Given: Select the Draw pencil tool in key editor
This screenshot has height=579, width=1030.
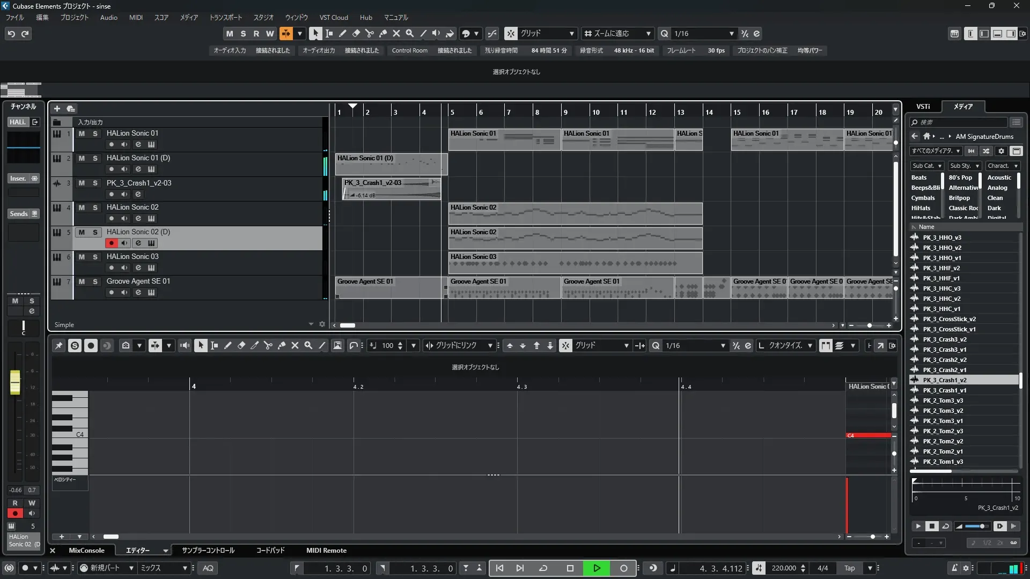Looking at the screenshot, I should [x=227, y=346].
